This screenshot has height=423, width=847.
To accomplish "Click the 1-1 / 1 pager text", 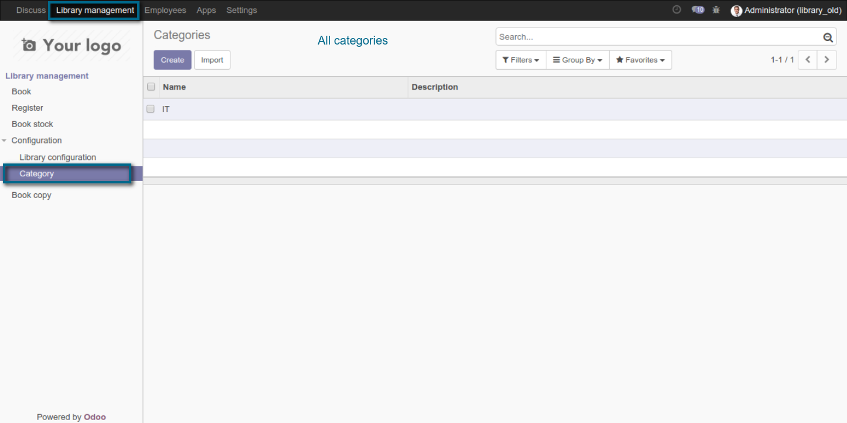I will [x=783, y=60].
